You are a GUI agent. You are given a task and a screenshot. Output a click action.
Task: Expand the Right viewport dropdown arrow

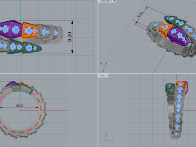108,76
